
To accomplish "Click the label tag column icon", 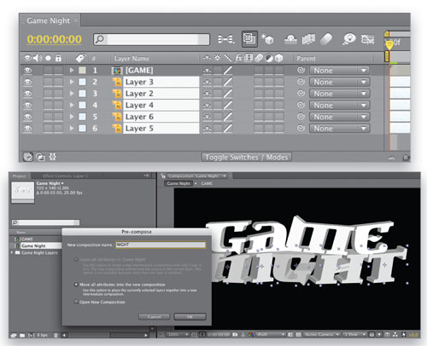I will 80,58.
